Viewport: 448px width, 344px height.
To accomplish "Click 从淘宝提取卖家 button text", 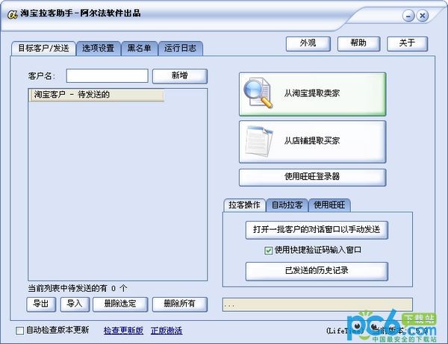I will coord(311,93).
